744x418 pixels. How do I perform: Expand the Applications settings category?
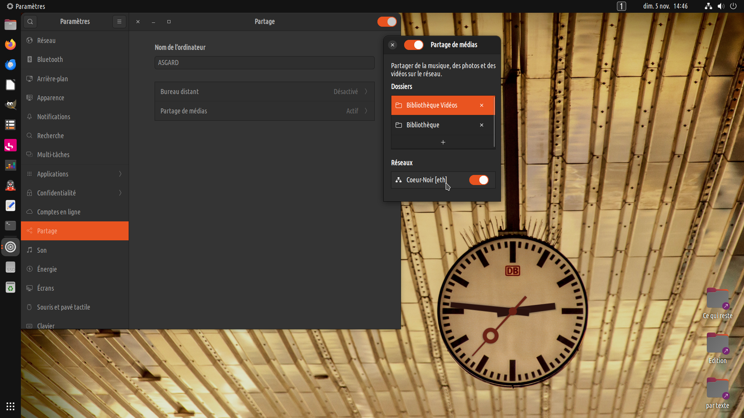click(x=74, y=174)
